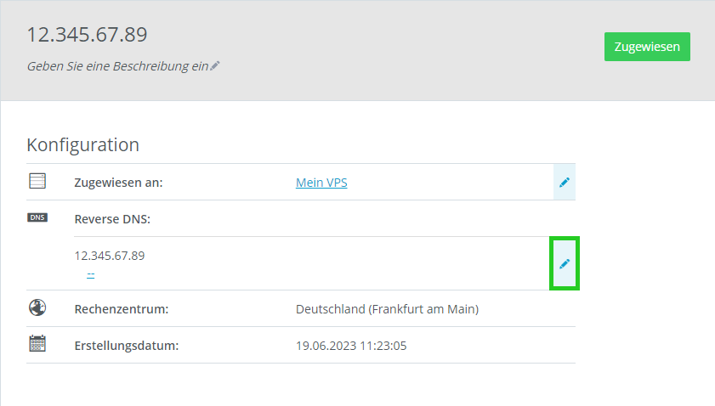Click the IP address heading 12.345.67.89

coord(87,35)
